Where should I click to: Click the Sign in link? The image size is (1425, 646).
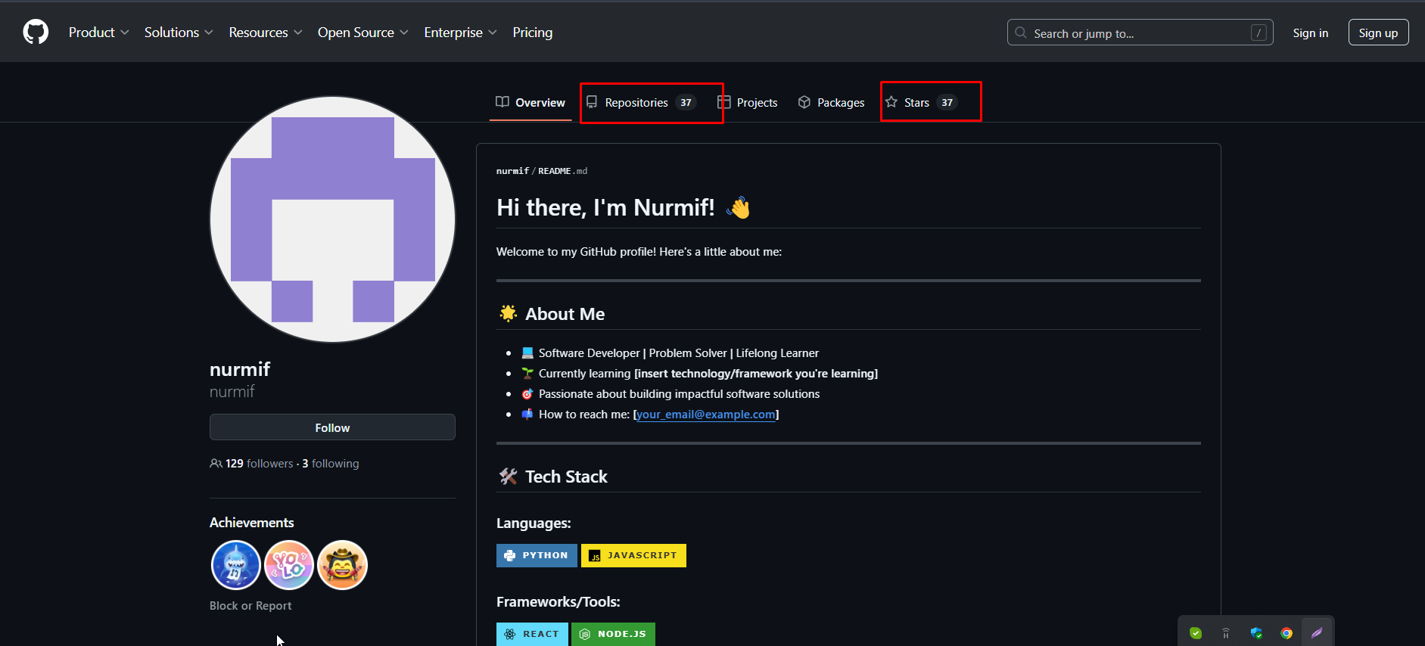tap(1311, 33)
